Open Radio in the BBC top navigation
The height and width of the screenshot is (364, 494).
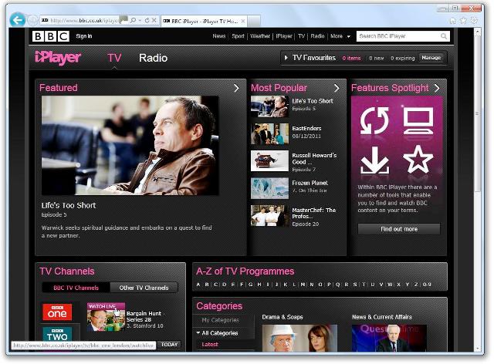317,36
